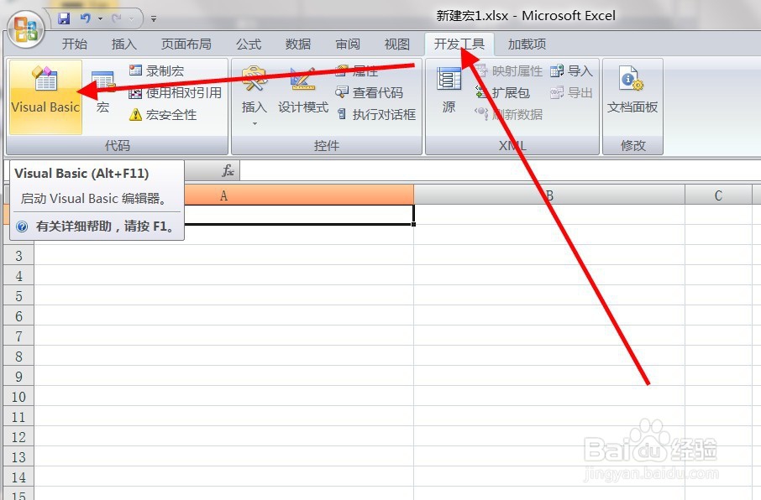Toggle 使用相对引用 relative references
Image resolution: width=761 pixels, height=500 pixels.
[x=176, y=92]
